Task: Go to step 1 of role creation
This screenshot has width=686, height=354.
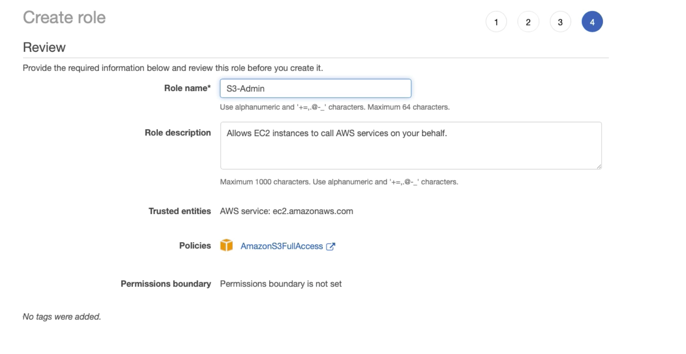Action: (x=496, y=22)
